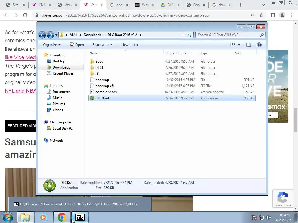Open the Organize menu
298x223 pixels.
coord(52,45)
